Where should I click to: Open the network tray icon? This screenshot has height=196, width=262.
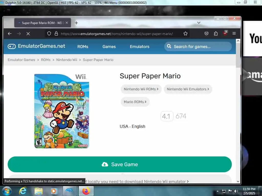pos(224,191)
